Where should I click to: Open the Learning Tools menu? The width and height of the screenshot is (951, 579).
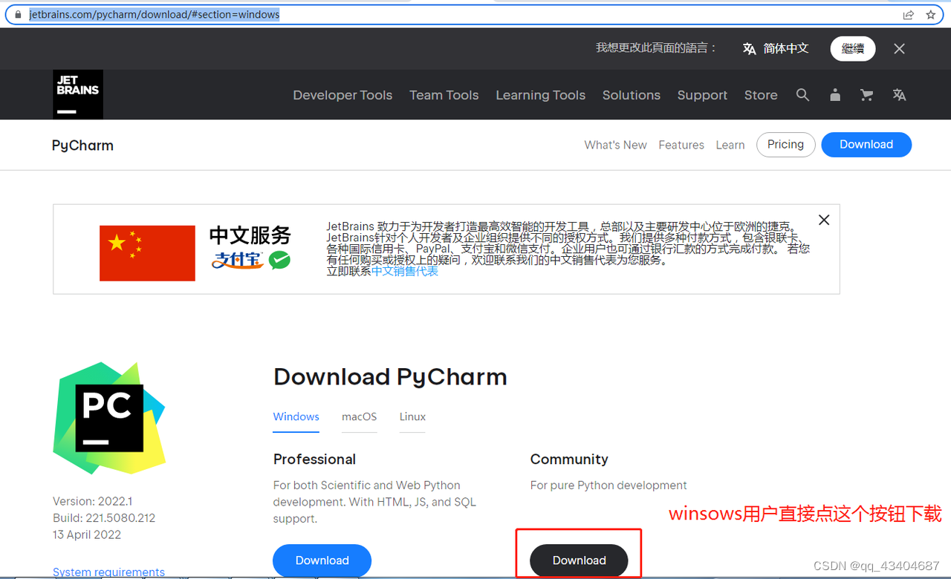[x=540, y=95]
